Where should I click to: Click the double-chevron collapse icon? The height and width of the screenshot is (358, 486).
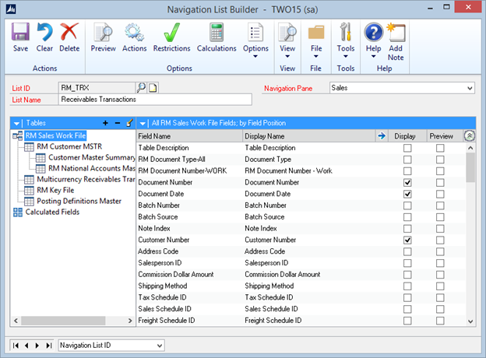coord(470,135)
